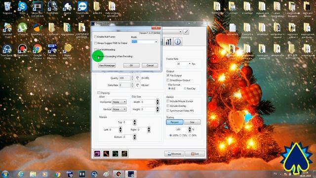This screenshot has height=178, width=316.
Task: Open the Windows Start menu
Action: point(5,174)
